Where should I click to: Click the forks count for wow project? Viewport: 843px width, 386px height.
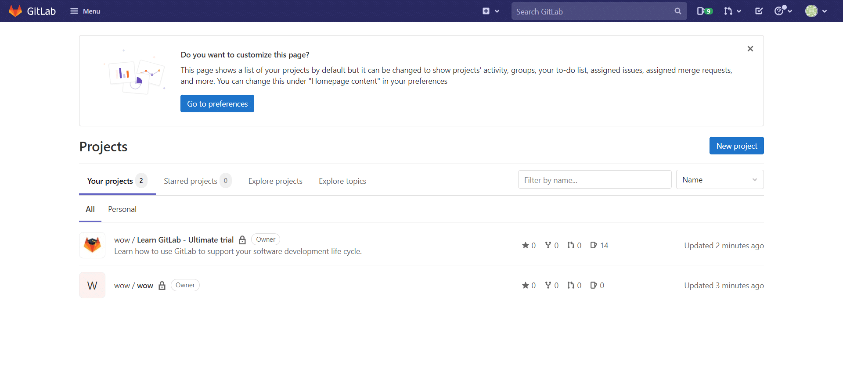551,285
